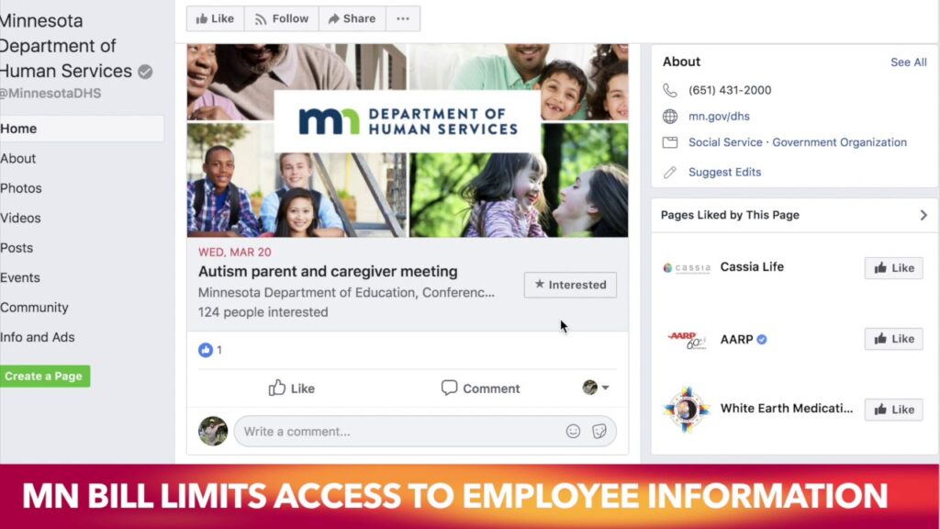
Task: Toggle Like for the Cassia Life page
Action: point(893,268)
